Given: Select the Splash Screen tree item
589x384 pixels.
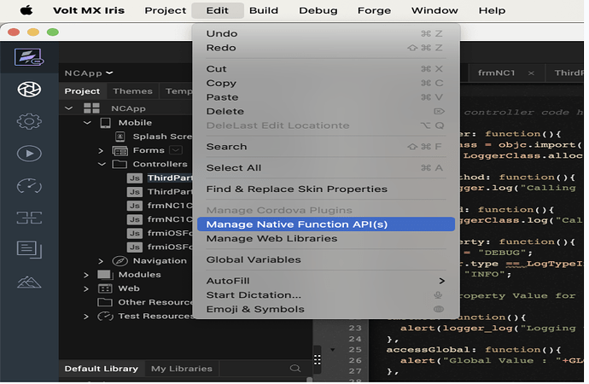Looking at the screenshot, I should click(162, 137).
